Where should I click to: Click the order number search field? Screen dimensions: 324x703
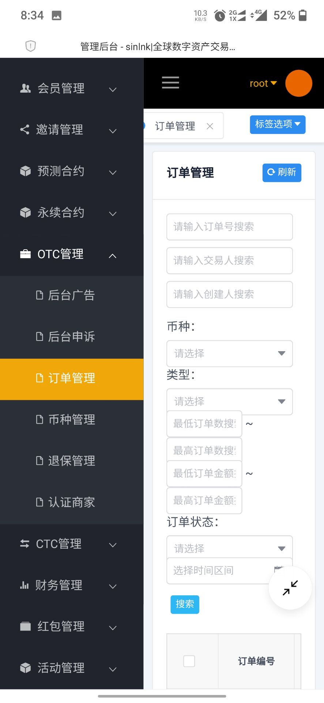click(229, 227)
